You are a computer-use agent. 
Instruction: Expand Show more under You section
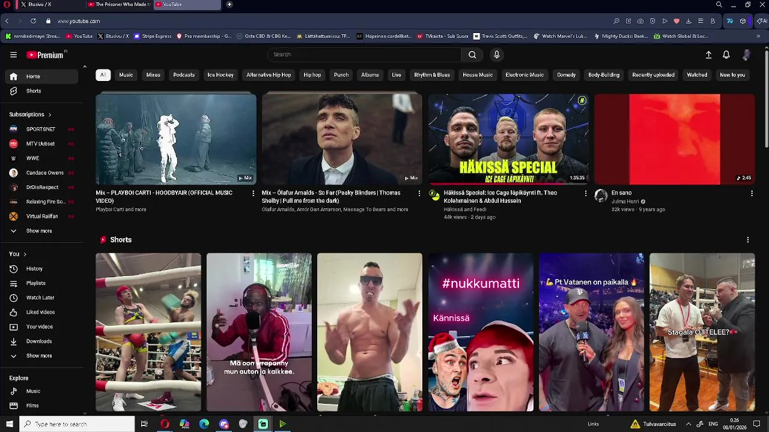38,356
